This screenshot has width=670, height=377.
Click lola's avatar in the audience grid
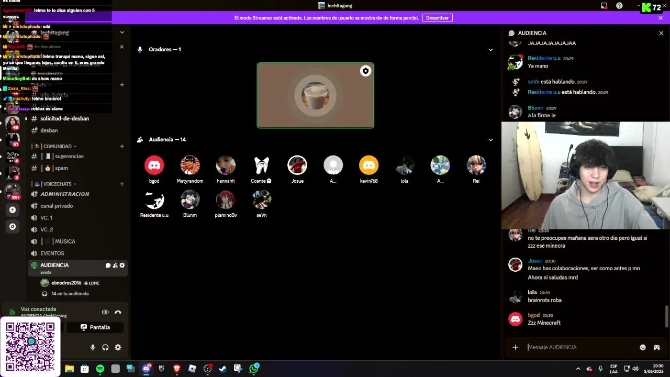pyautogui.click(x=405, y=165)
